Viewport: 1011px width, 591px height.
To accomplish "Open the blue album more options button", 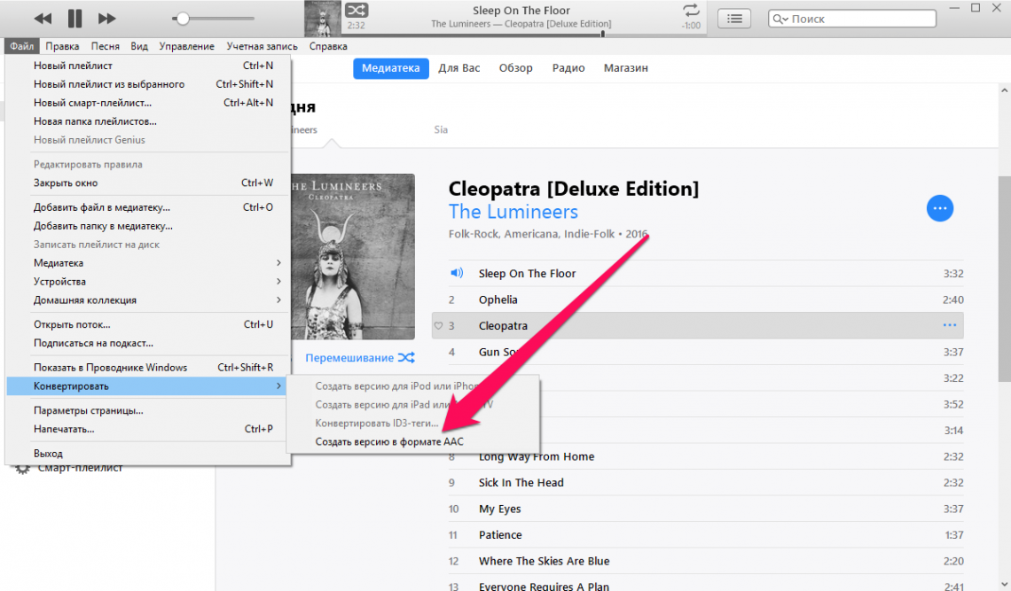I will (939, 208).
